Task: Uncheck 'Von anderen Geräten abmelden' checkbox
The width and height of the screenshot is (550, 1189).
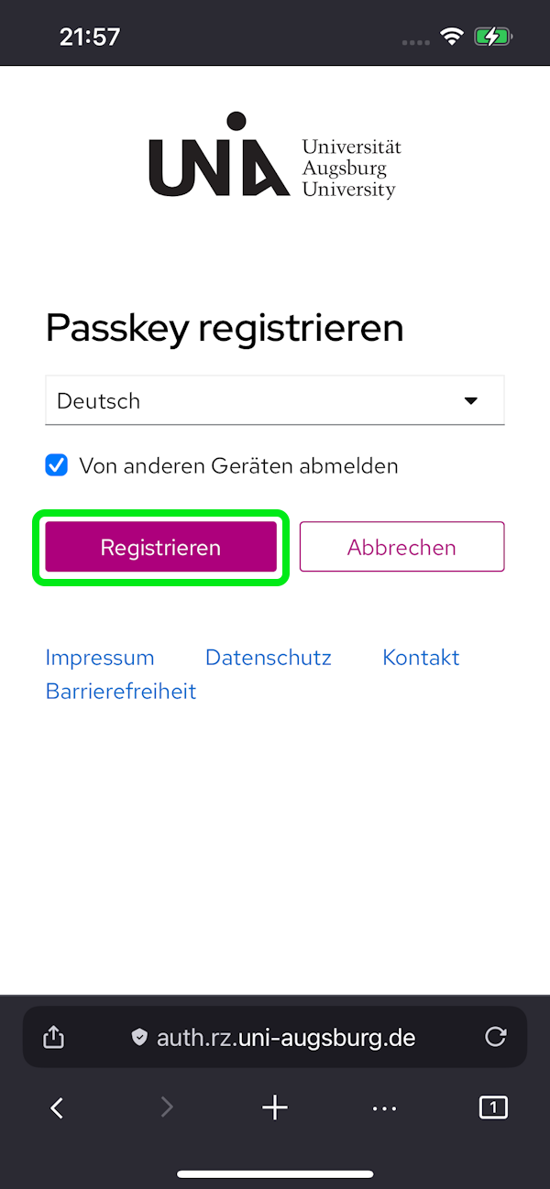Action: pos(57,465)
